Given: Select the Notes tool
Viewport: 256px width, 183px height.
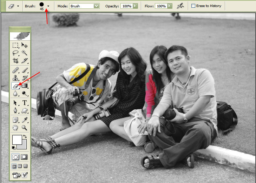Looking at the screenshot, I should [15, 120].
